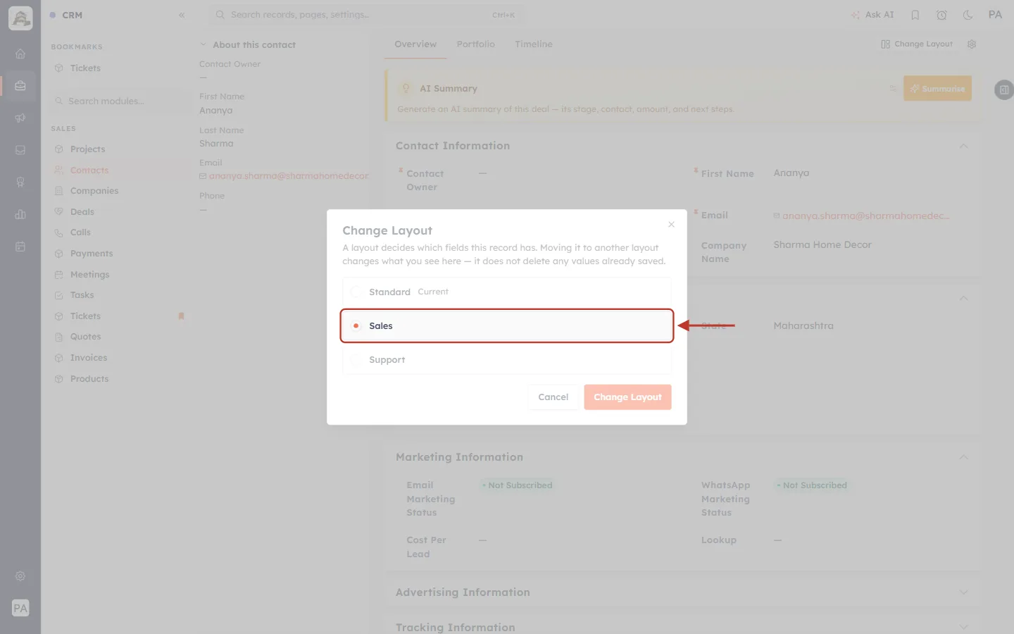Close the Change Layout dialog with X

[671, 224]
